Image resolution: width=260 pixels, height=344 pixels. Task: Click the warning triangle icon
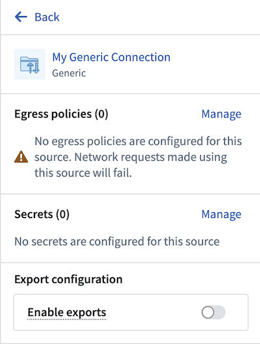[x=21, y=156]
